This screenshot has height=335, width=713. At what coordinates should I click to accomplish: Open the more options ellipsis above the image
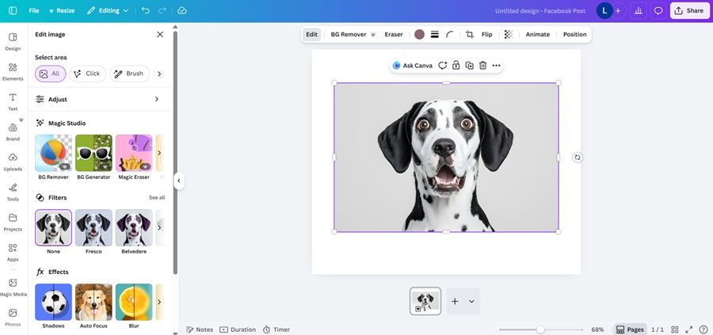click(x=496, y=66)
